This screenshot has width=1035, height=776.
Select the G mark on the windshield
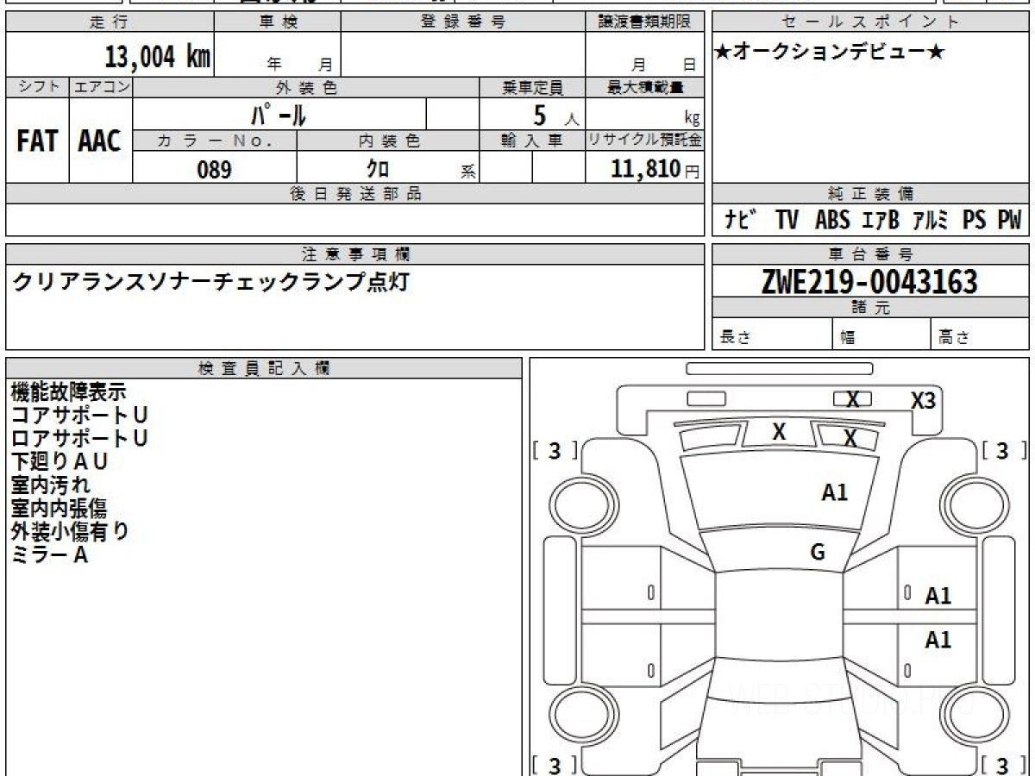click(818, 553)
